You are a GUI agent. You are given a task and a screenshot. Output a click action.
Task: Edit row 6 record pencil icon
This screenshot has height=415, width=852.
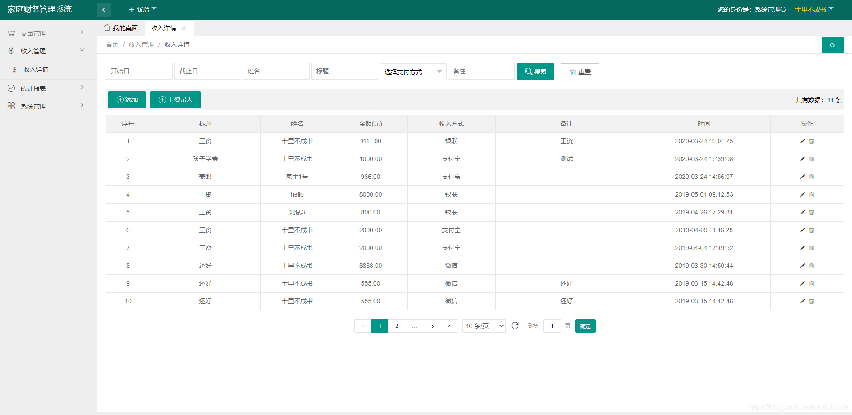[803, 230]
